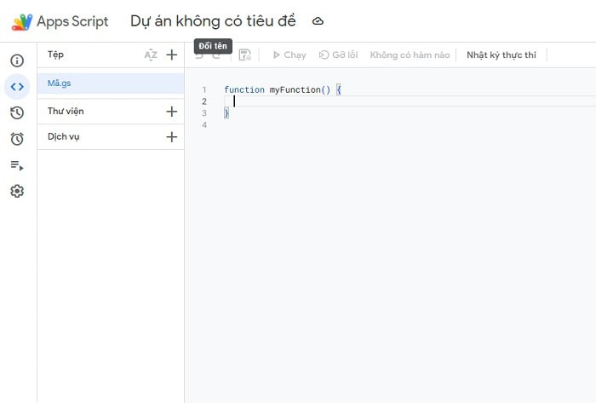The height and width of the screenshot is (403, 596).
Task: Select the Editor code brackets icon
Action: (x=17, y=87)
